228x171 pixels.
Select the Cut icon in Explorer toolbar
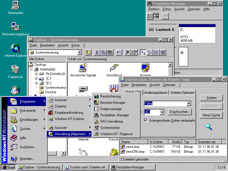(98, 52)
